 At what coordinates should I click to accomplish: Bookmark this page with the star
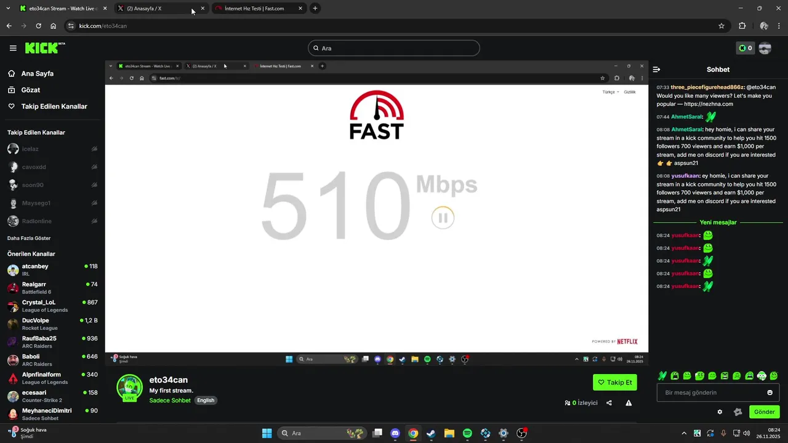[722, 26]
